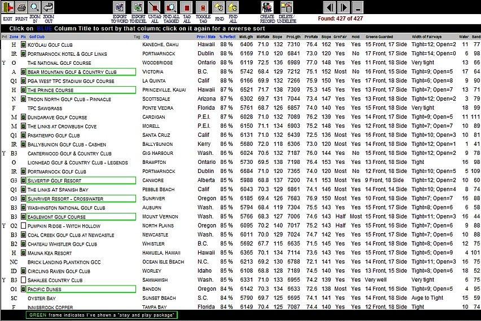Select Troon North Golf Club - Pinnacle

pyautogui.click(x=69, y=99)
